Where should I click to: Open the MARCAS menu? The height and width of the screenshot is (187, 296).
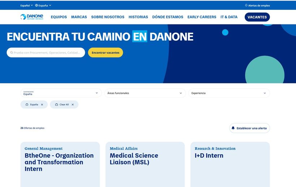click(79, 17)
